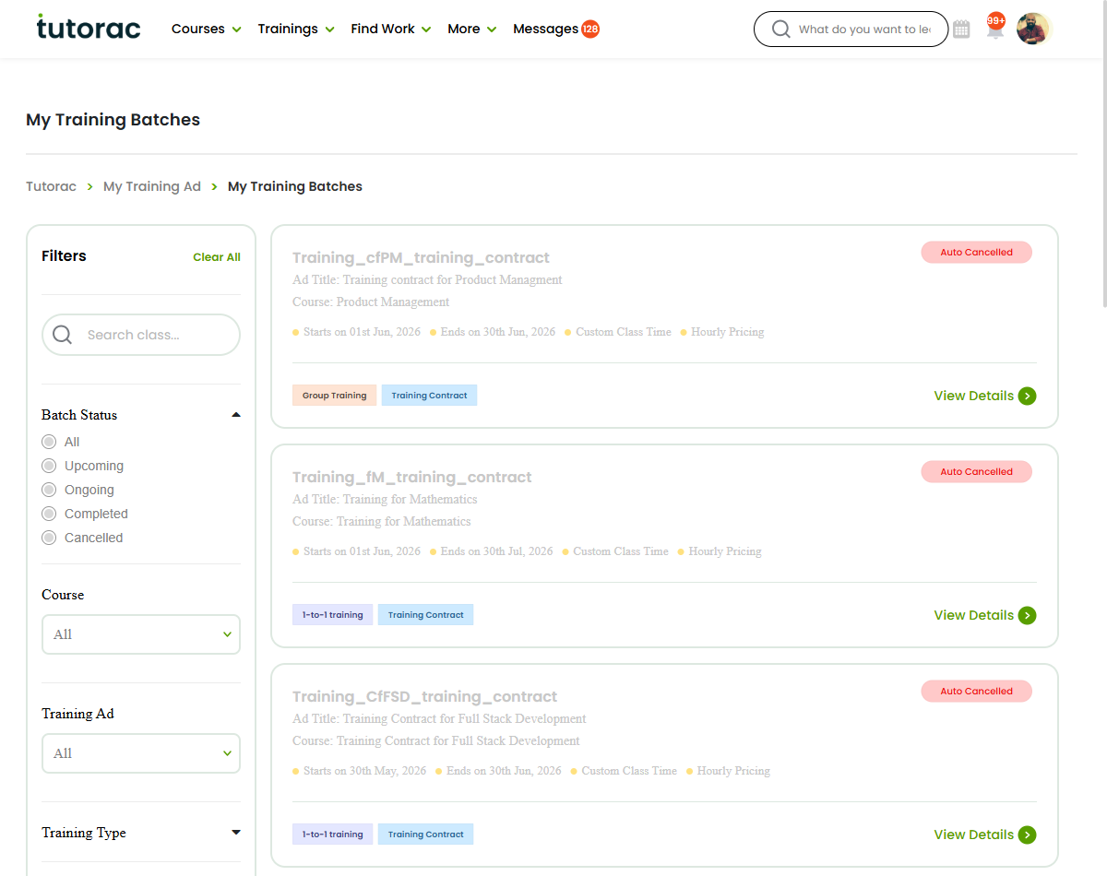Click the Training_cfPM_training_contract title
Image resolution: width=1107 pixels, height=876 pixels.
(421, 257)
